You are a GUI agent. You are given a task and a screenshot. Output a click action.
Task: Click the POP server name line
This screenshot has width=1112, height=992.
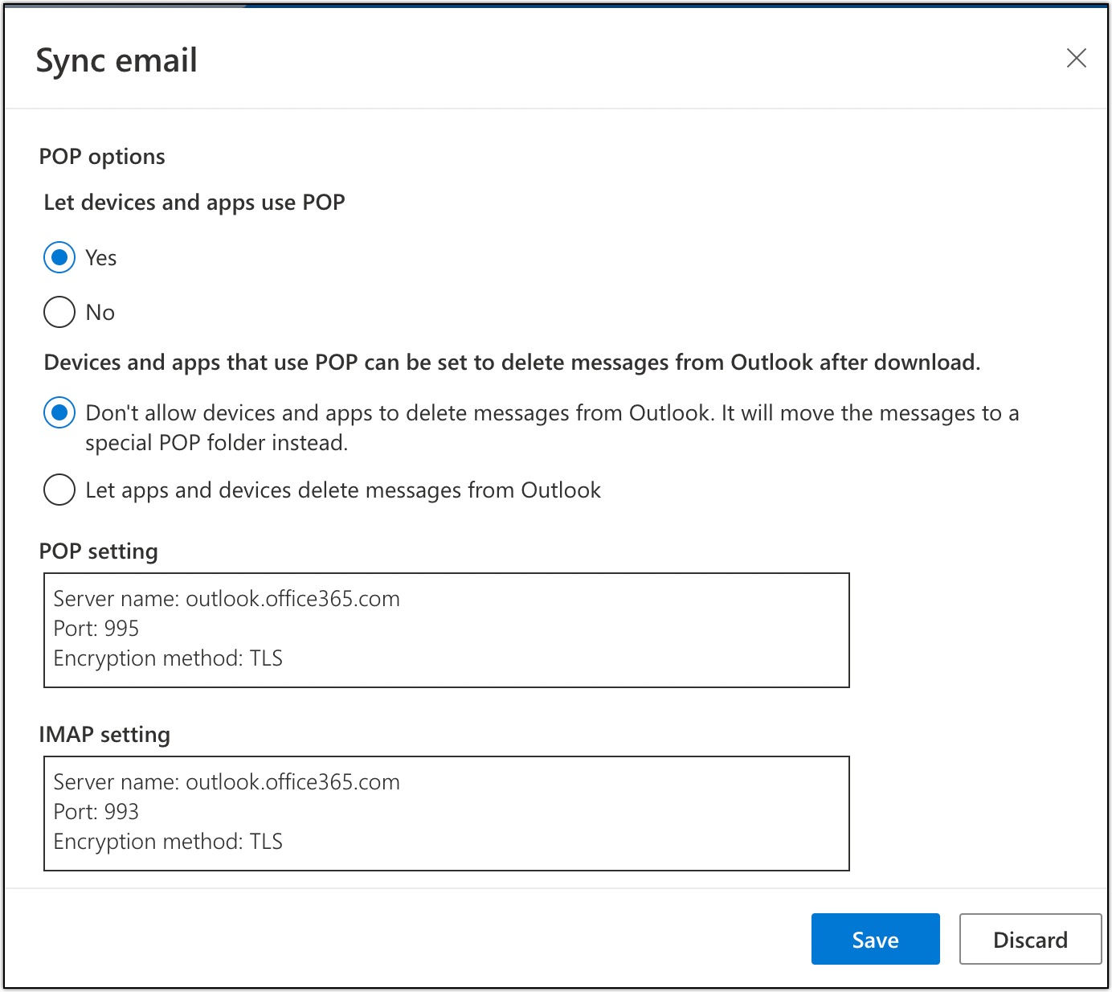point(227,599)
